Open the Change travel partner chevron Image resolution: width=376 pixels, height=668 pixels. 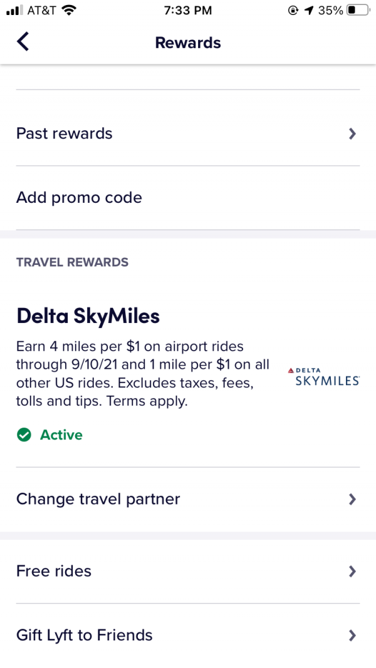(352, 499)
